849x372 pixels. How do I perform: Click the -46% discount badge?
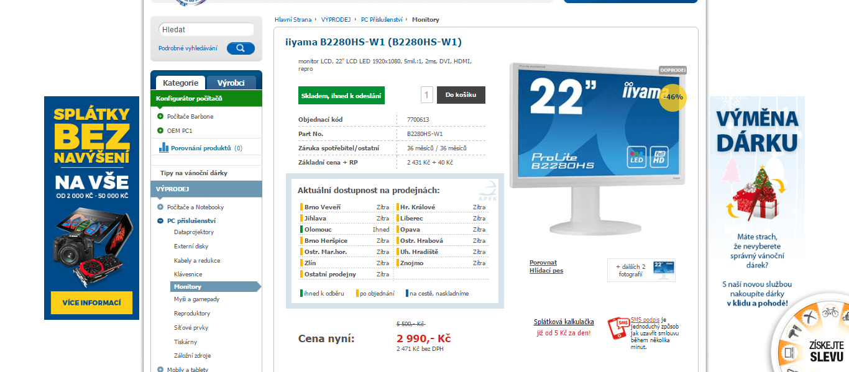pyautogui.click(x=673, y=97)
